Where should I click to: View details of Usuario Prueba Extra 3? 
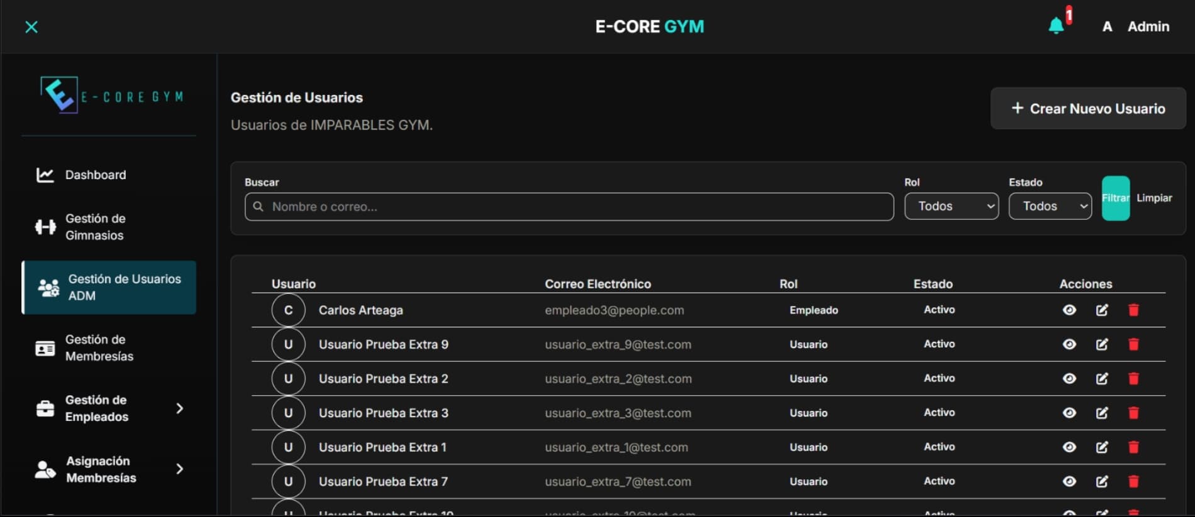tap(1069, 413)
